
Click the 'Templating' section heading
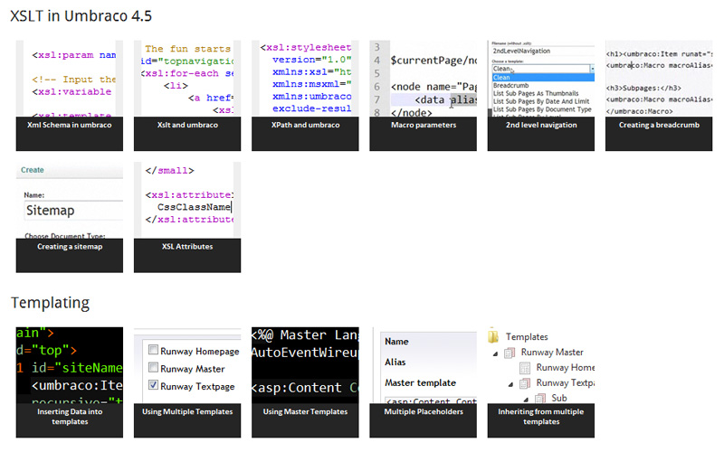coord(51,303)
